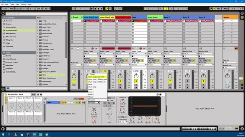Click the Master volume pan knob
The image size is (245, 137).
(227, 76)
